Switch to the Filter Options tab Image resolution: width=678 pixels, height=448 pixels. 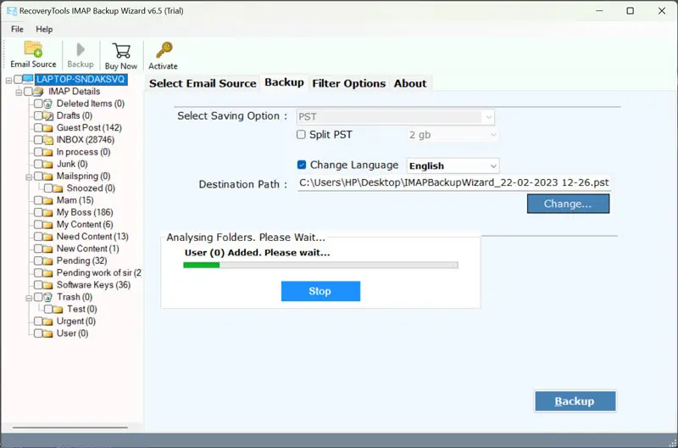348,83
